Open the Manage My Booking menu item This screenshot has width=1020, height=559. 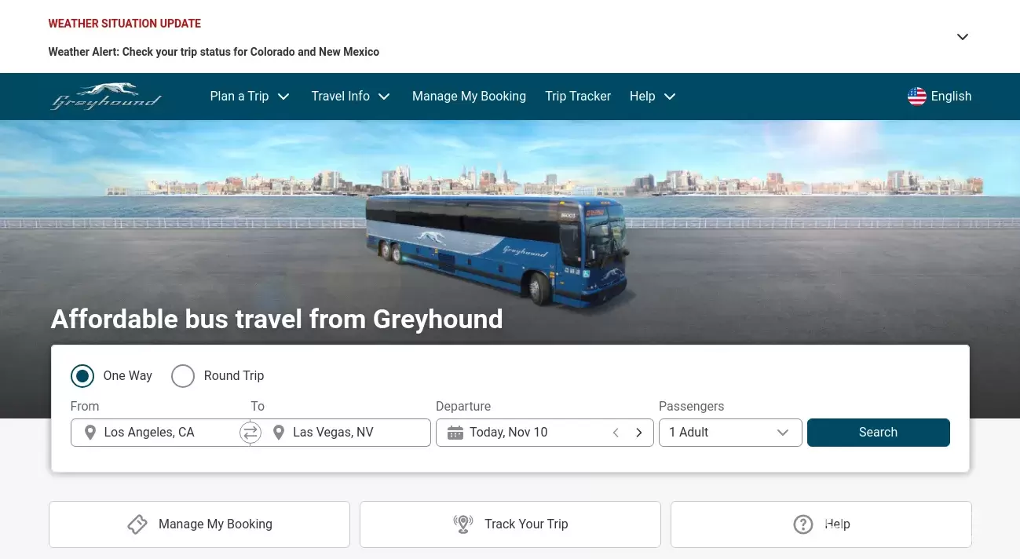469,97
